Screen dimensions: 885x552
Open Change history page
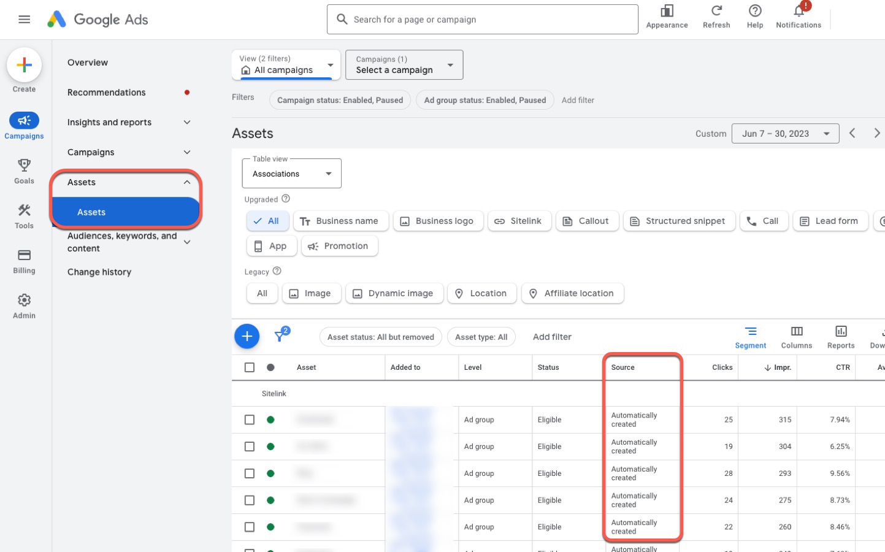[x=99, y=272]
